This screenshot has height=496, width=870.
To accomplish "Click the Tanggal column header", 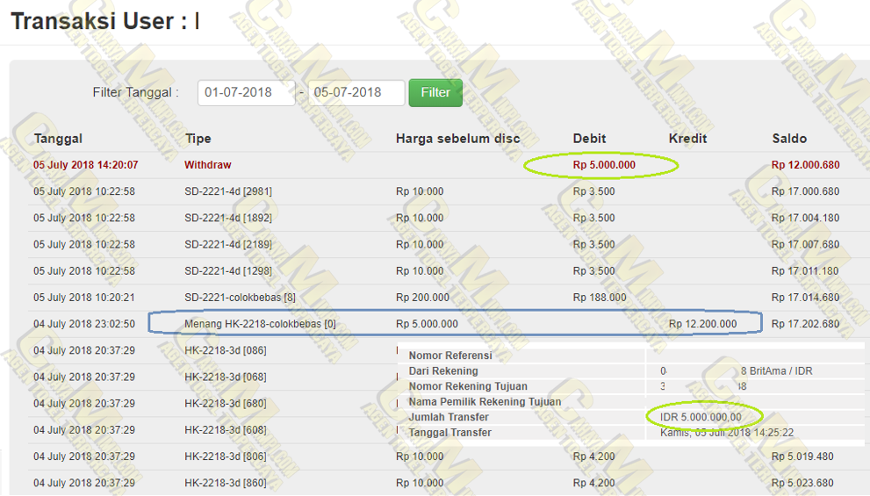I will click(58, 139).
